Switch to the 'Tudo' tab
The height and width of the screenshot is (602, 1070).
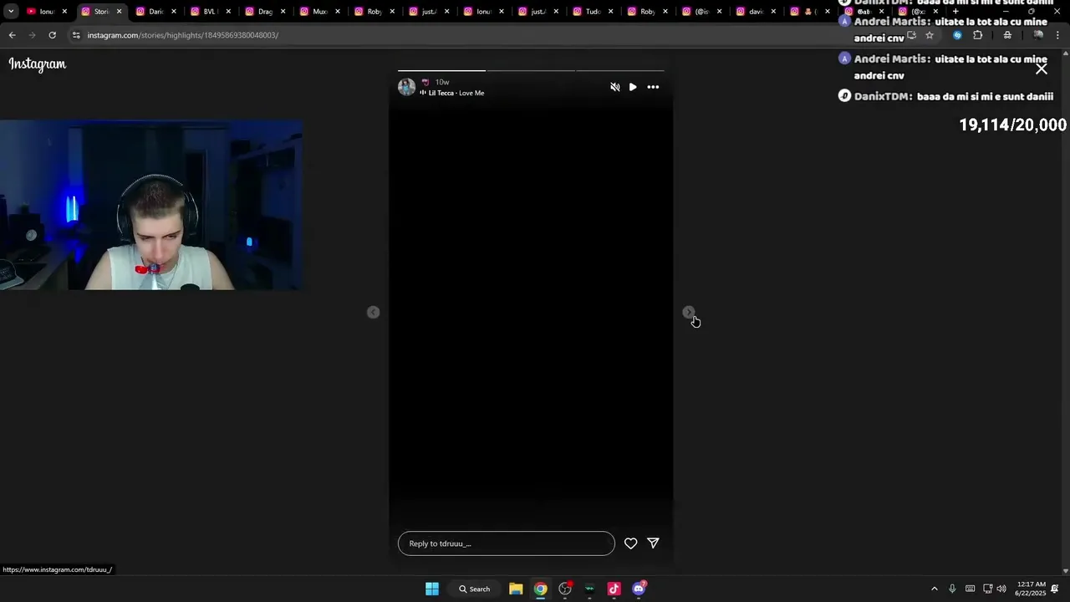[592, 12]
